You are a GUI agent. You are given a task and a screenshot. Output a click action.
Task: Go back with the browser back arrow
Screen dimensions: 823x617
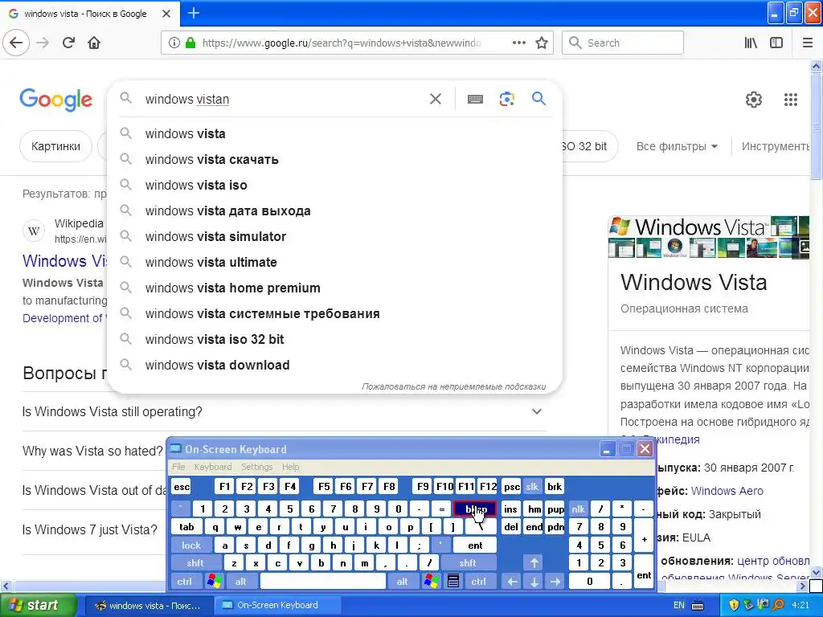16,43
